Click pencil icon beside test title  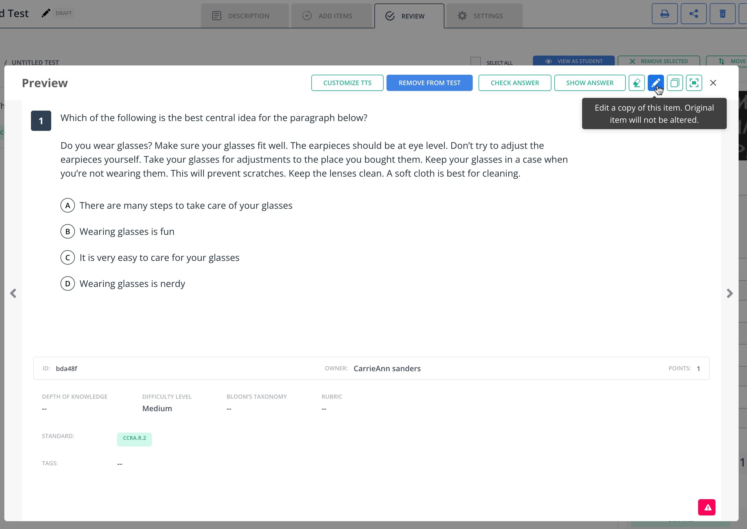click(x=46, y=13)
